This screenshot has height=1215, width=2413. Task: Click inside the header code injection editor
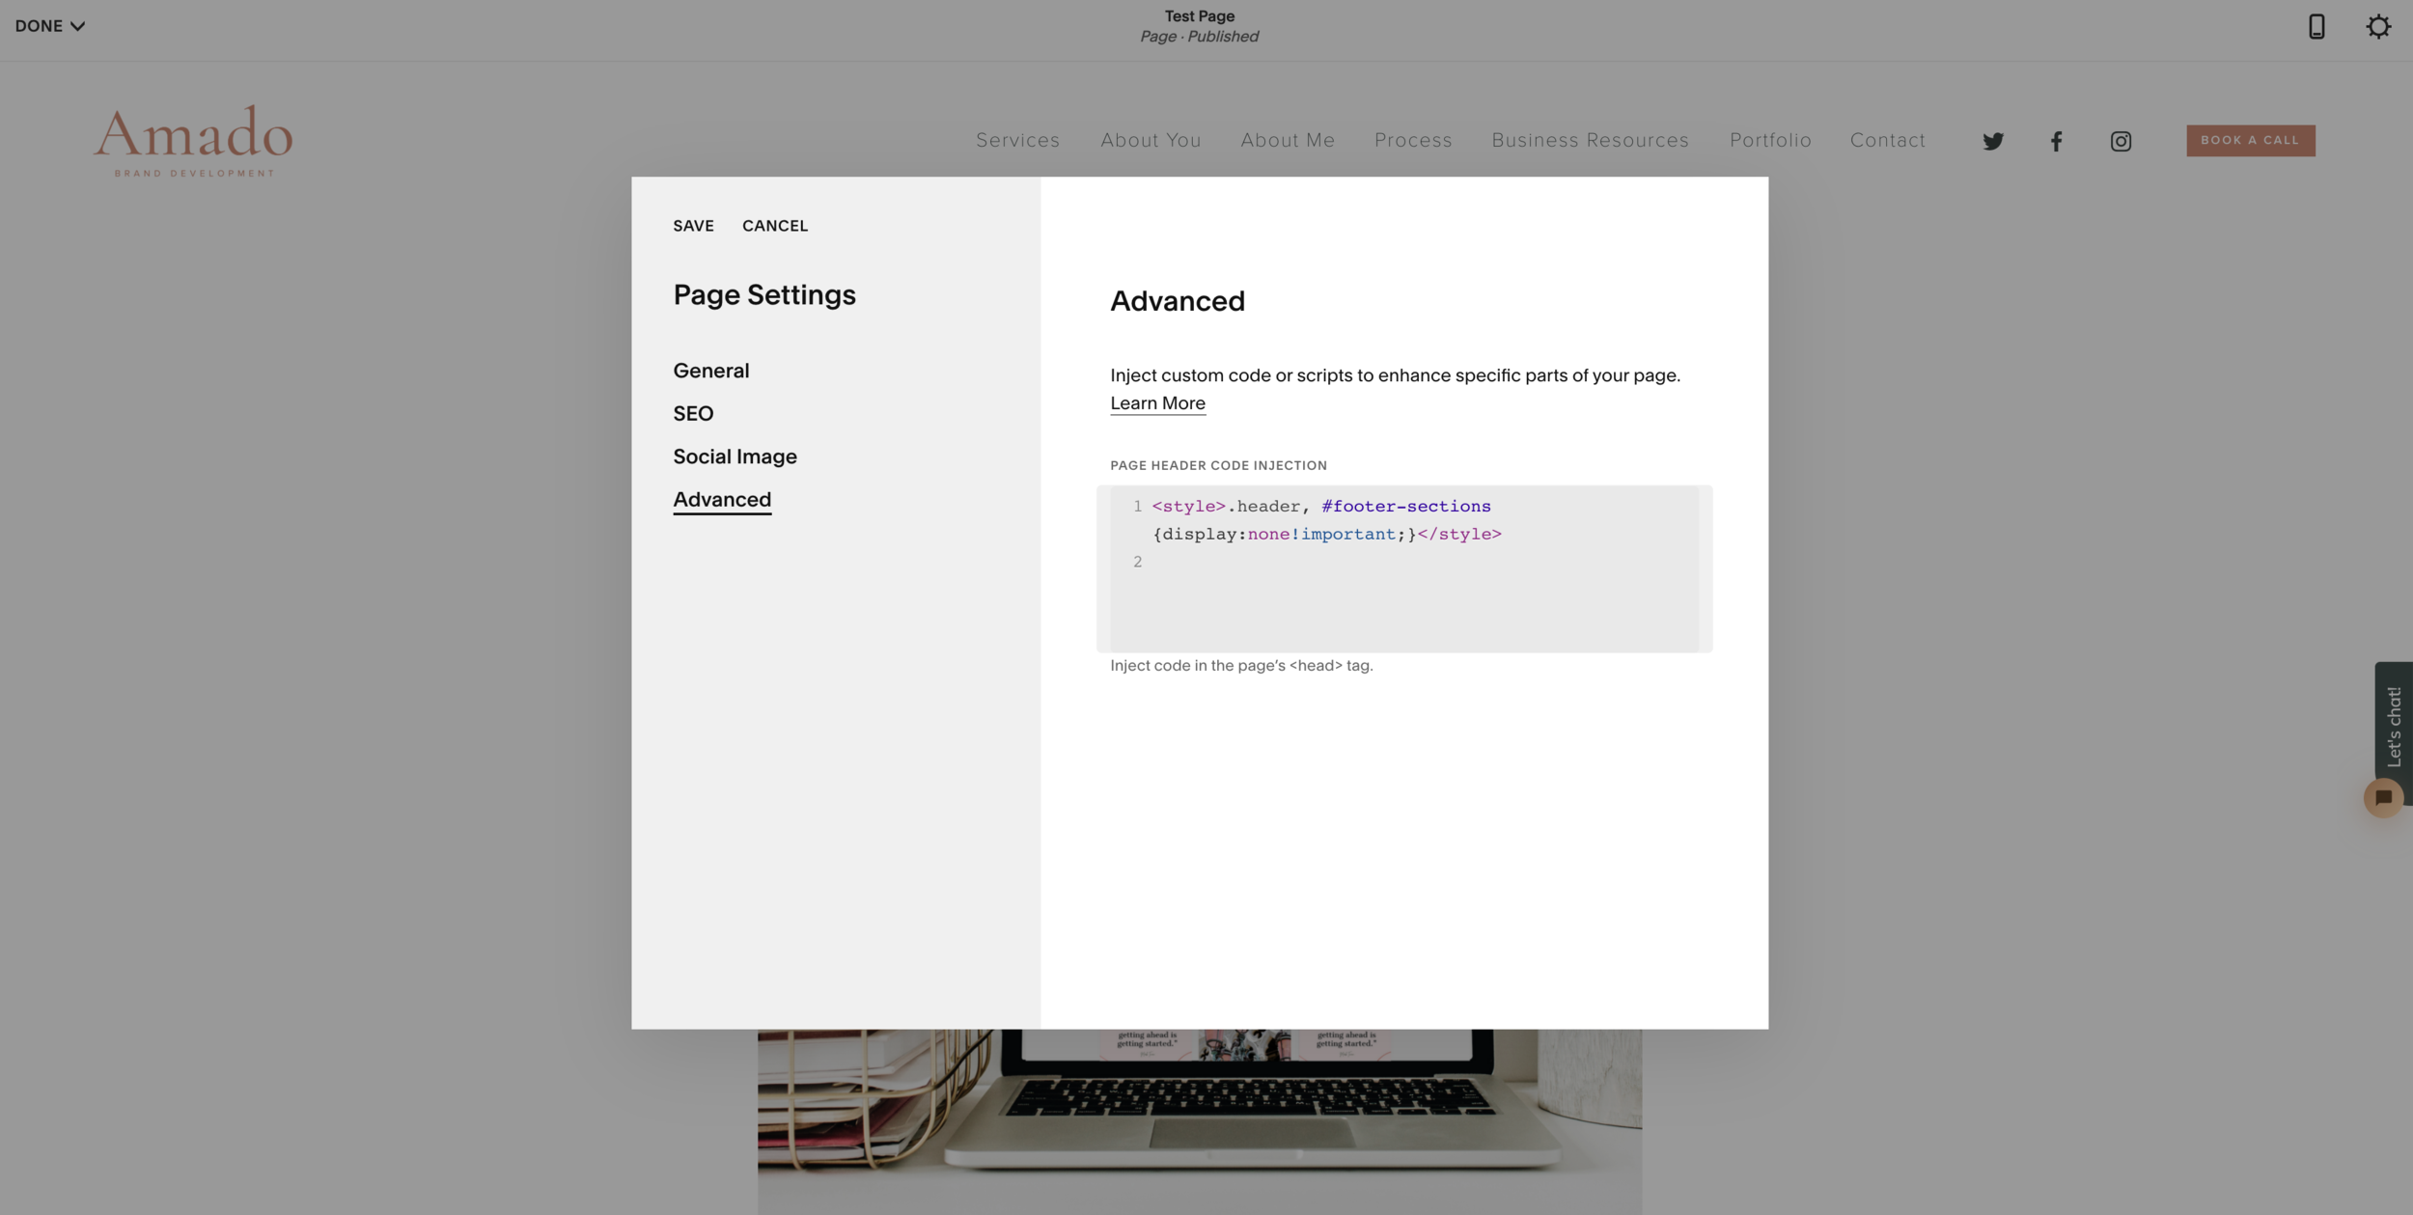pos(1404,598)
